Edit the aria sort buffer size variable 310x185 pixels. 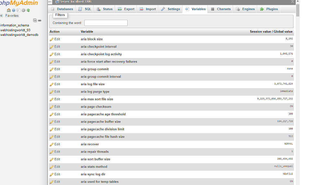click(x=55, y=159)
